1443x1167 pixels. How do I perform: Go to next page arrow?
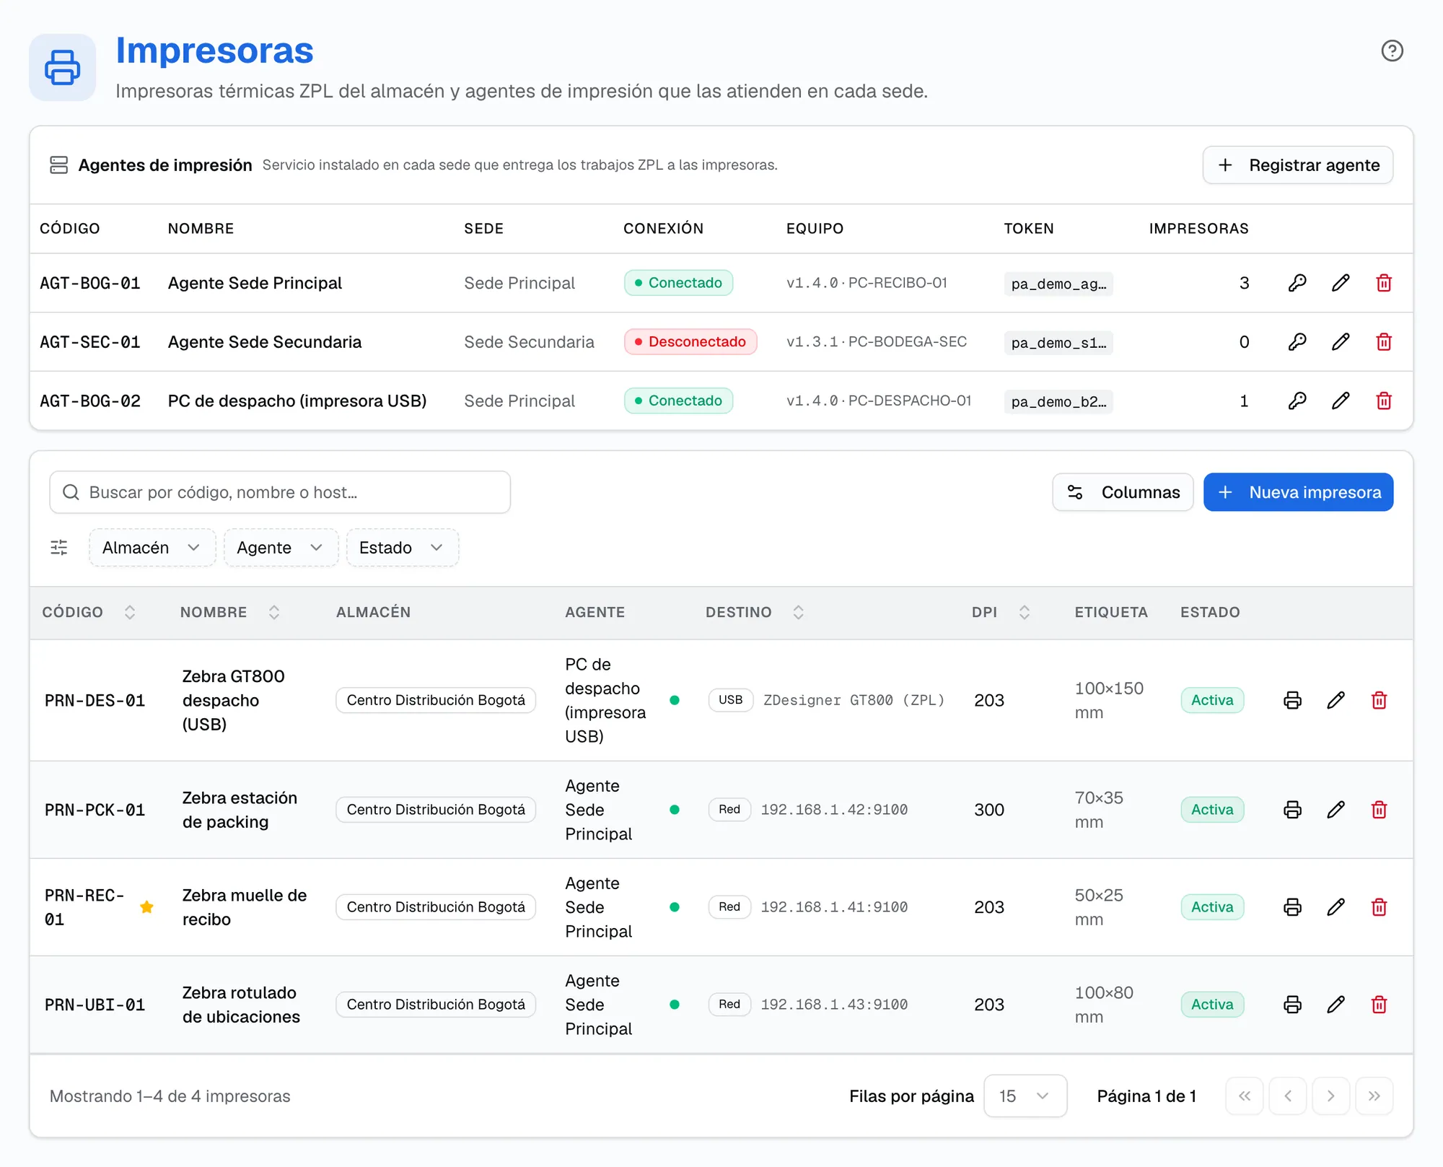coord(1331,1096)
